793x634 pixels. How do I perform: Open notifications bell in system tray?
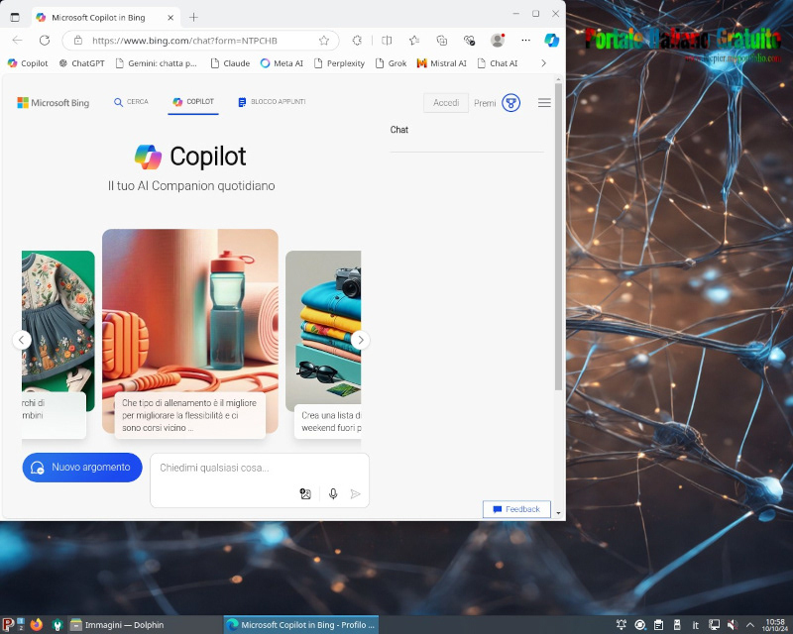point(622,625)
